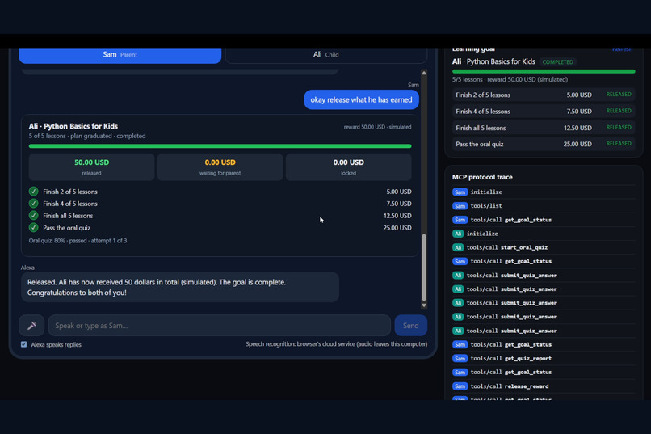The height and width of the screenshot is (434, 651).
Task: Select the 'tools/call get_quiz_report' trace entry
Action: click(511, 358)
